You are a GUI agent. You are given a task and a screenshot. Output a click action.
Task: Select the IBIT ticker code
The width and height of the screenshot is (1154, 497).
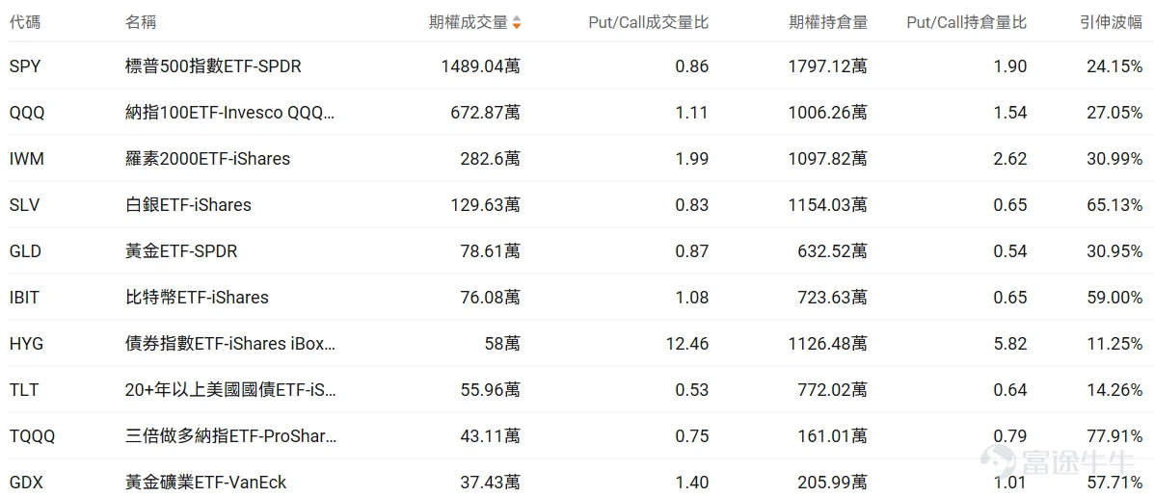[x=25, y=298]
